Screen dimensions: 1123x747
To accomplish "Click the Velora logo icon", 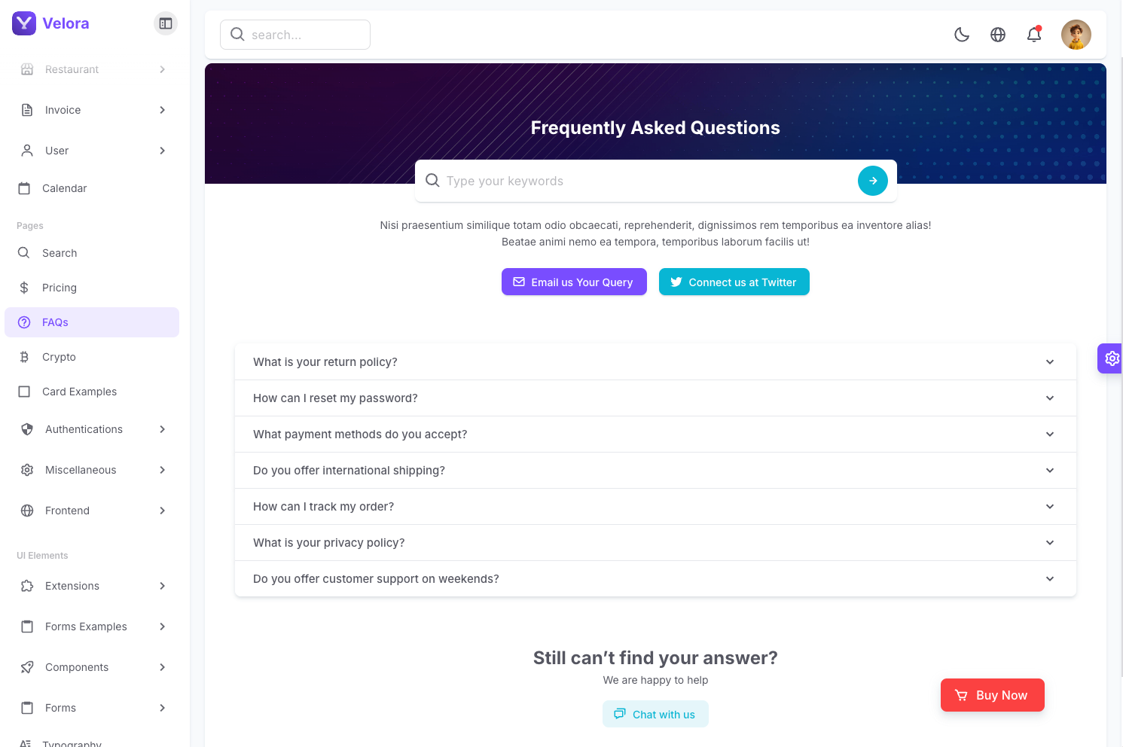I will point(24,23).
